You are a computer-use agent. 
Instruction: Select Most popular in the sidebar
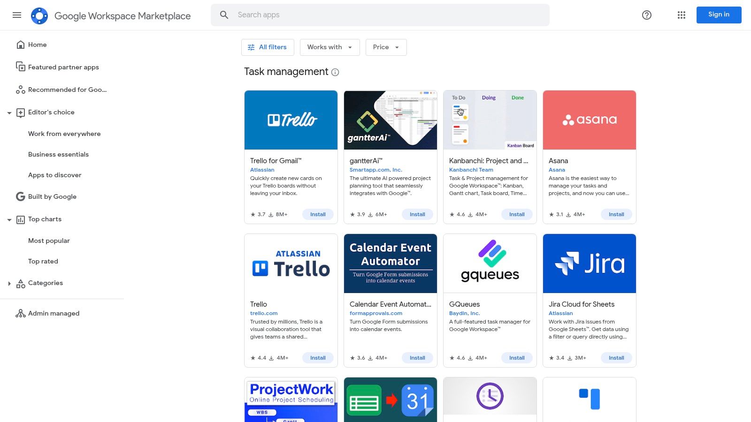(49, 241)
